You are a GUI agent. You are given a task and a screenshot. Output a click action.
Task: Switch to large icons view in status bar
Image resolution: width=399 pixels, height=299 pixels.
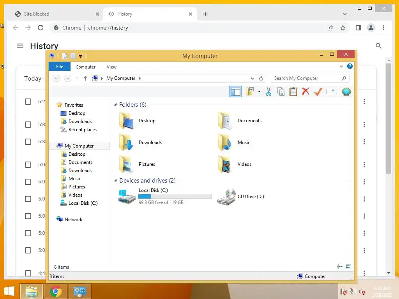click(x=348, y=266)
